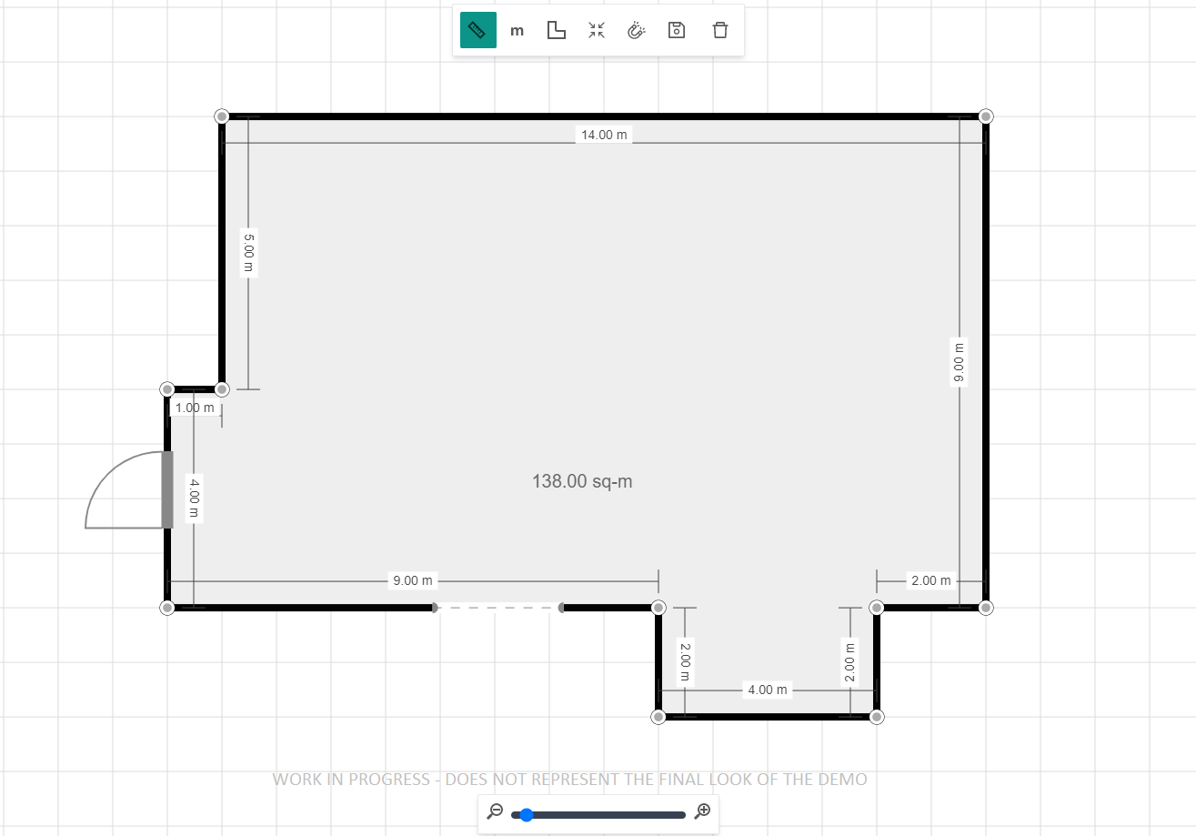Click the zoom out magnifier icon

[496, 811]
